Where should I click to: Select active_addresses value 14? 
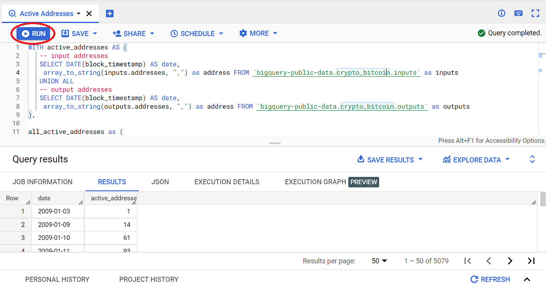pos(111,224)
